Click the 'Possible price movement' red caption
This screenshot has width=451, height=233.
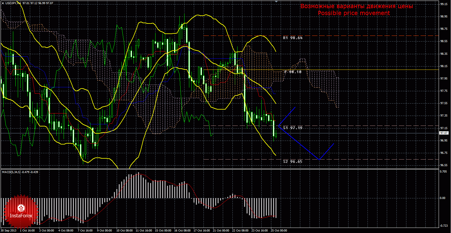[354, 13]
